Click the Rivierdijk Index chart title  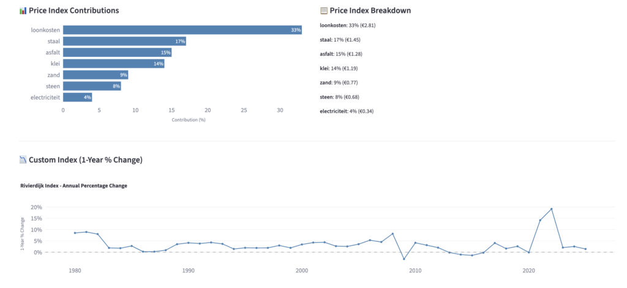pyautogui.click(x=73, y=185)
